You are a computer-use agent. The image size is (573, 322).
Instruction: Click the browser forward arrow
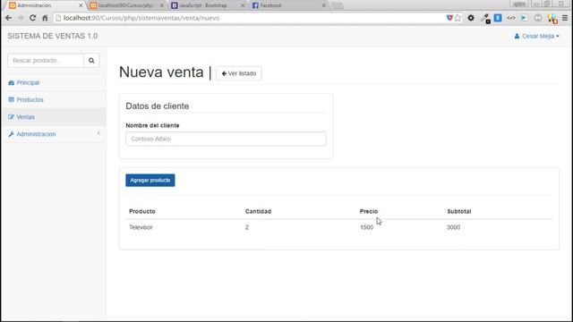[20, 18]
